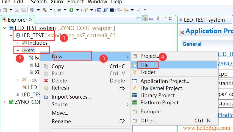Click the dark terminal console toolbar icon

pos(112,10)
